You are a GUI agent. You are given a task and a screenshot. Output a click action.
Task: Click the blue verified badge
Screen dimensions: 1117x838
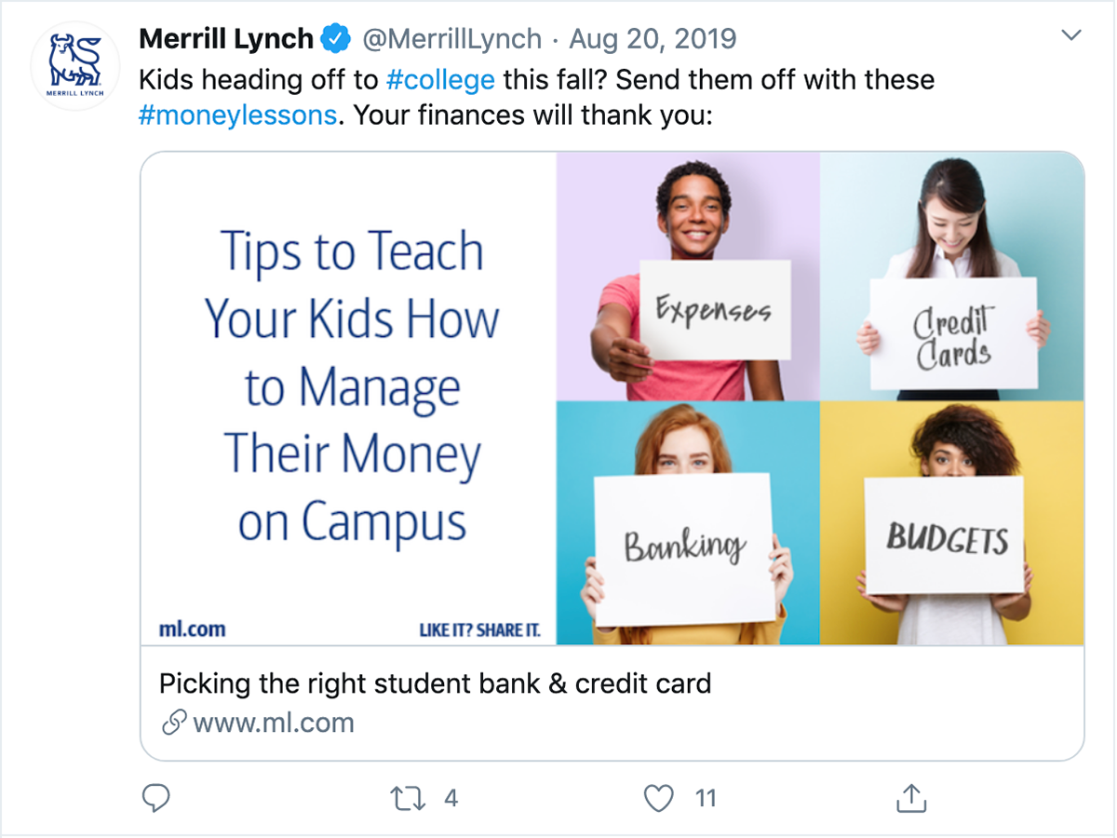pyautogui.click(x=336, y=39)
